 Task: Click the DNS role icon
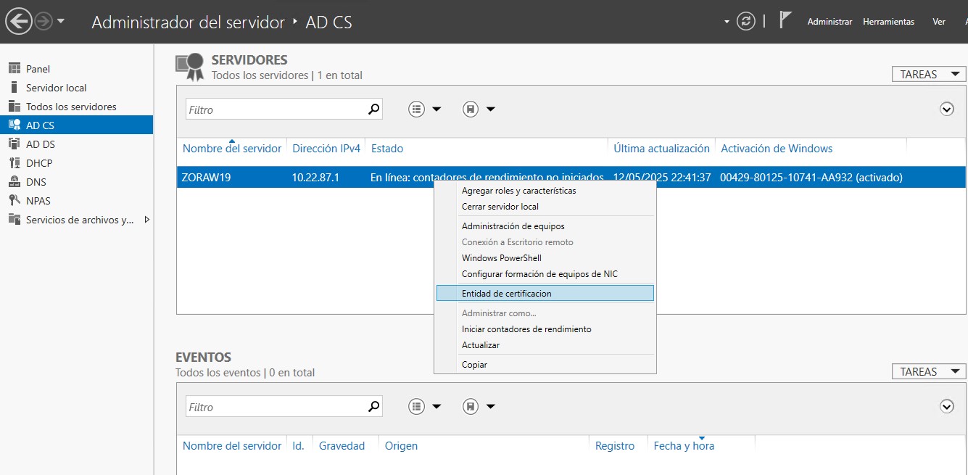(14, 182)
